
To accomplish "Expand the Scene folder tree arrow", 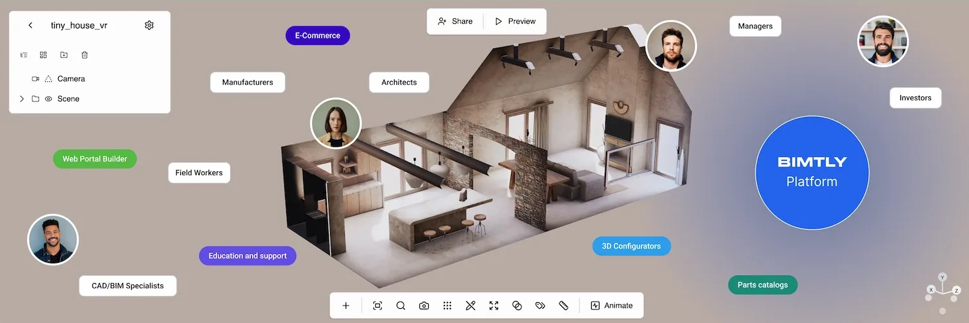I will [x=21, y=99].
